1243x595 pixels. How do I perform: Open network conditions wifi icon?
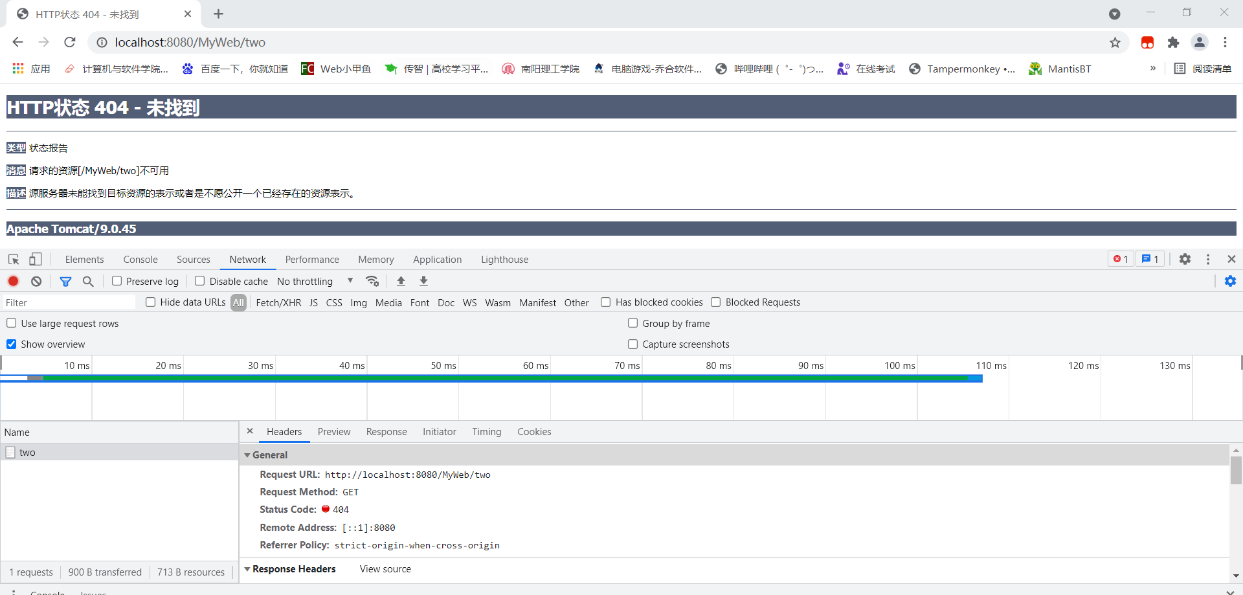[x=372, y=281]
